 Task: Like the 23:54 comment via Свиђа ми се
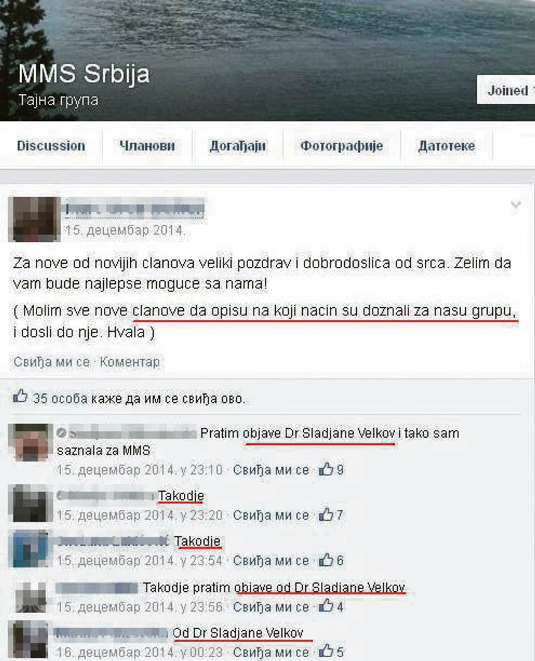(x=271, y=561)
